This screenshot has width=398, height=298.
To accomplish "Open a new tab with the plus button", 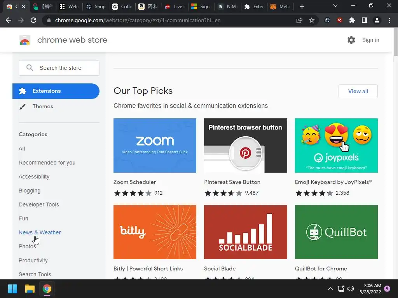I will pyautogui.click(x=302, y=7).
